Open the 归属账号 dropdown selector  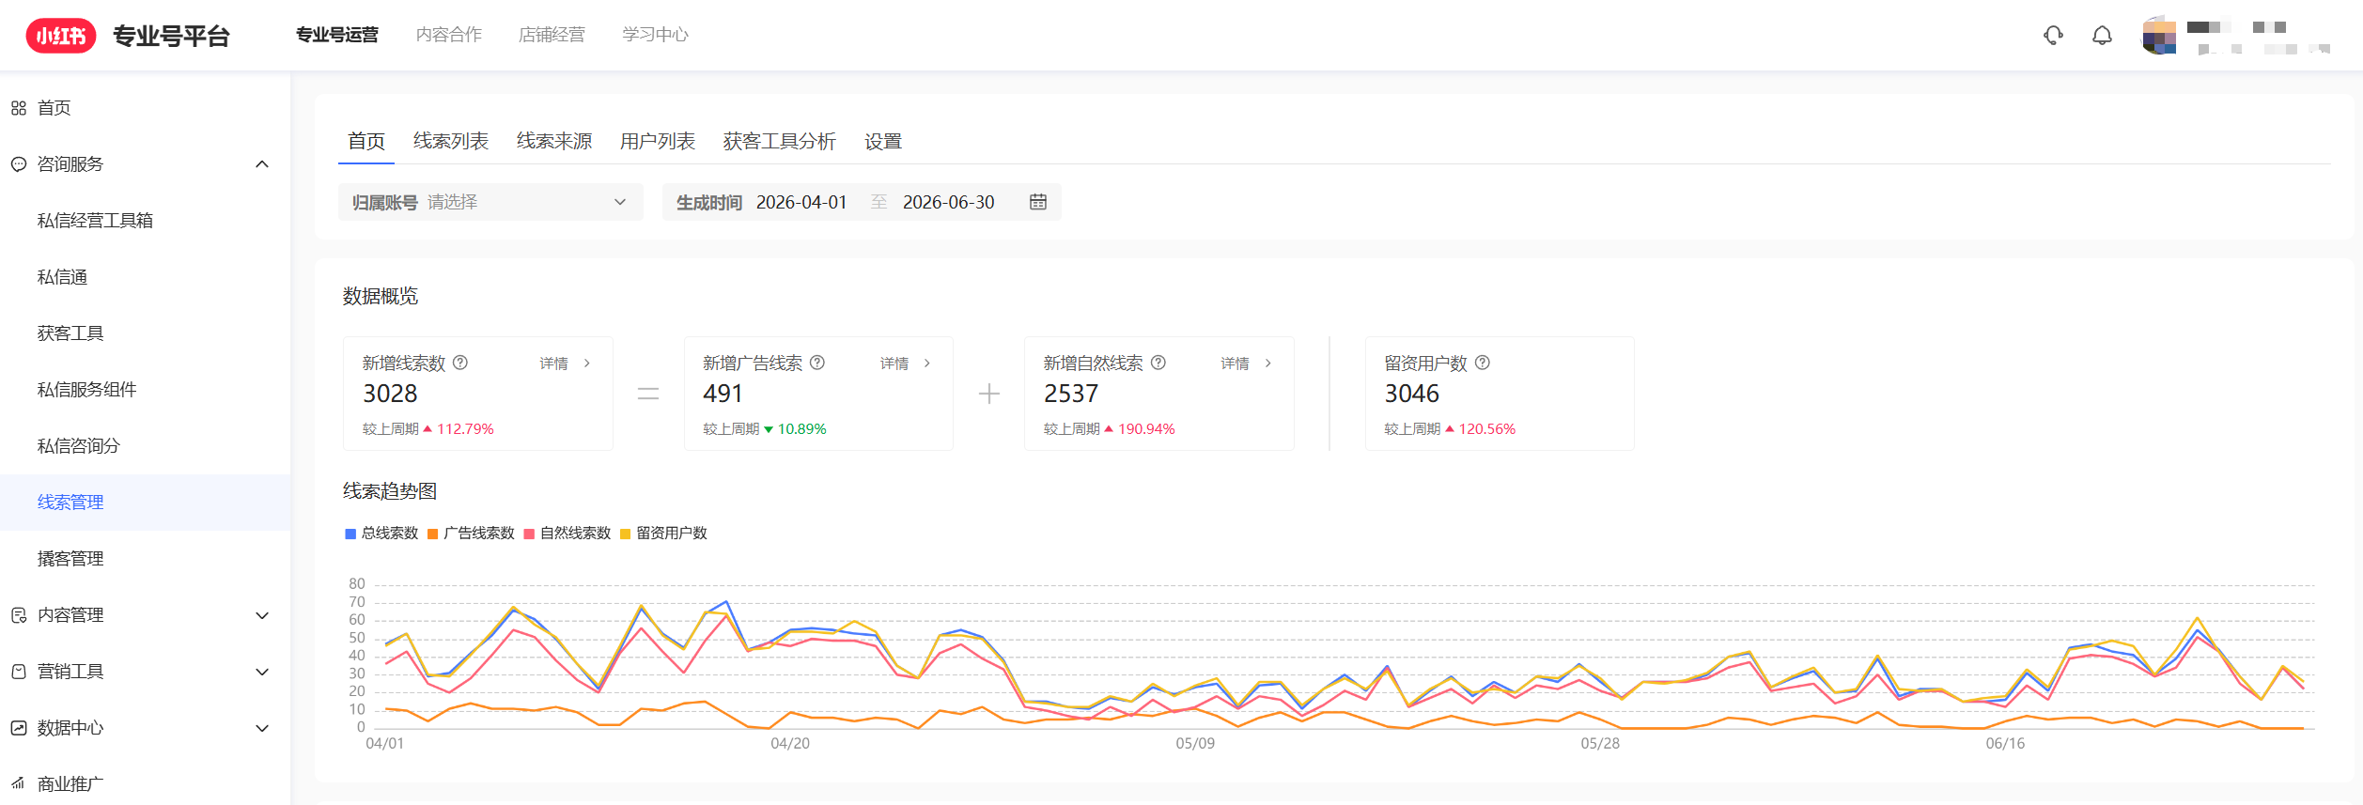490,202
